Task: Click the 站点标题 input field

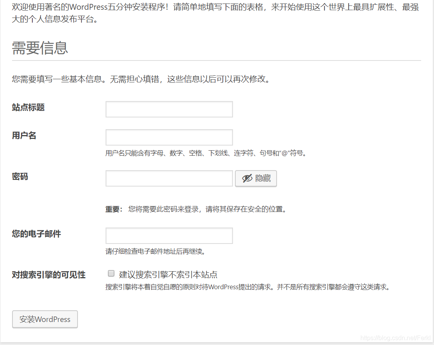Action: [169, 109]
